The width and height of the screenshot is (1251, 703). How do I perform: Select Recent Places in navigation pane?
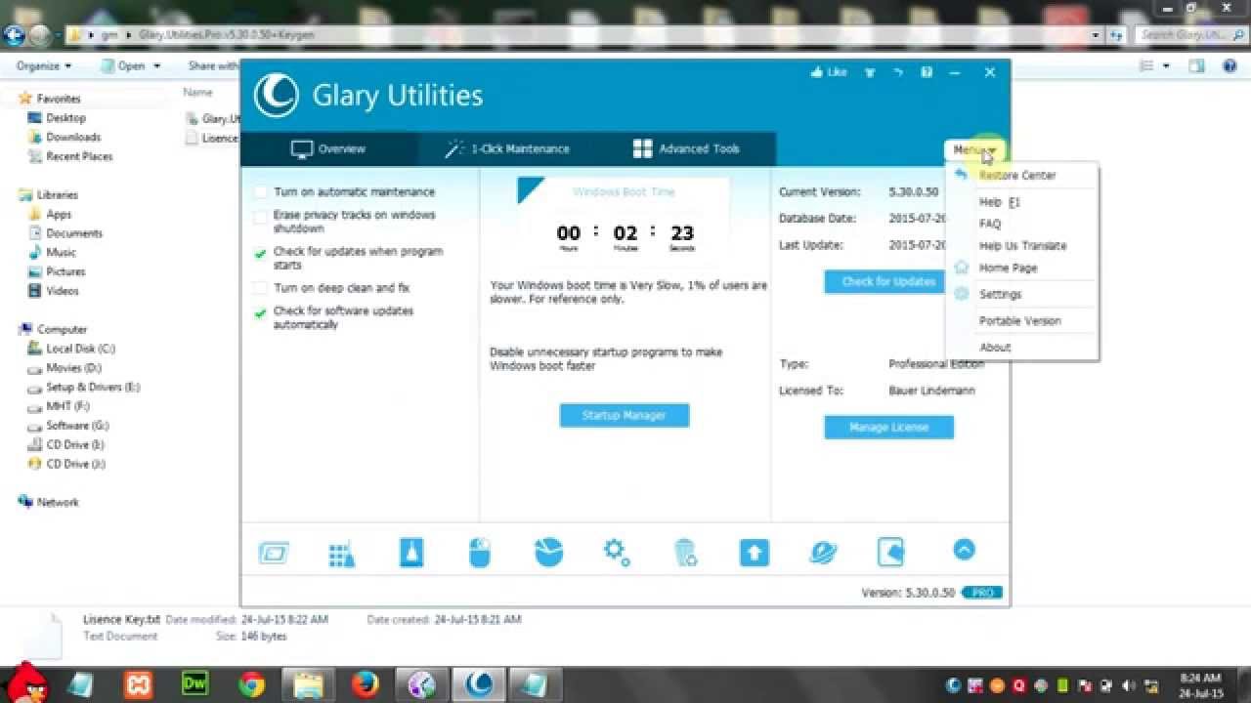pos(78,156)
